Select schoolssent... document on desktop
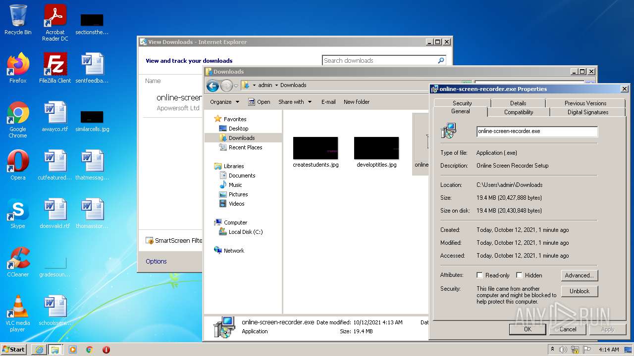 point(55,311)
